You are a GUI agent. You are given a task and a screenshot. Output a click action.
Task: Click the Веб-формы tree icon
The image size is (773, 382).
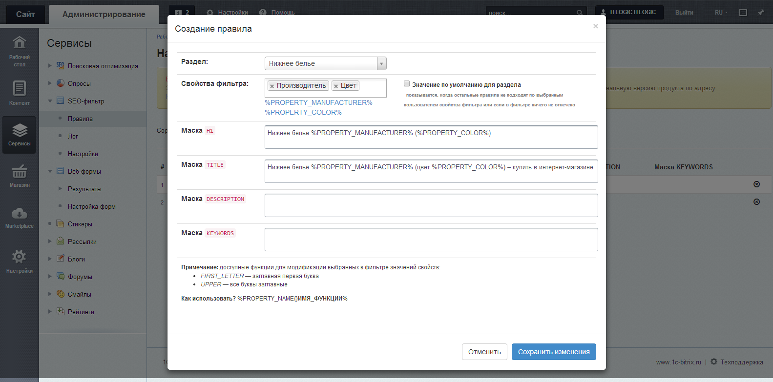(61, 171)
